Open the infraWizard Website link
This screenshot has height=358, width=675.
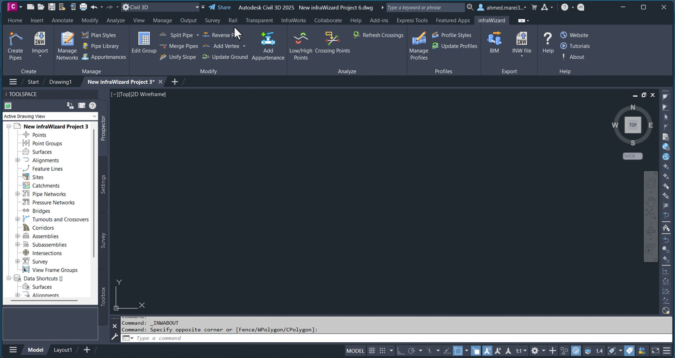click(574, 35)
